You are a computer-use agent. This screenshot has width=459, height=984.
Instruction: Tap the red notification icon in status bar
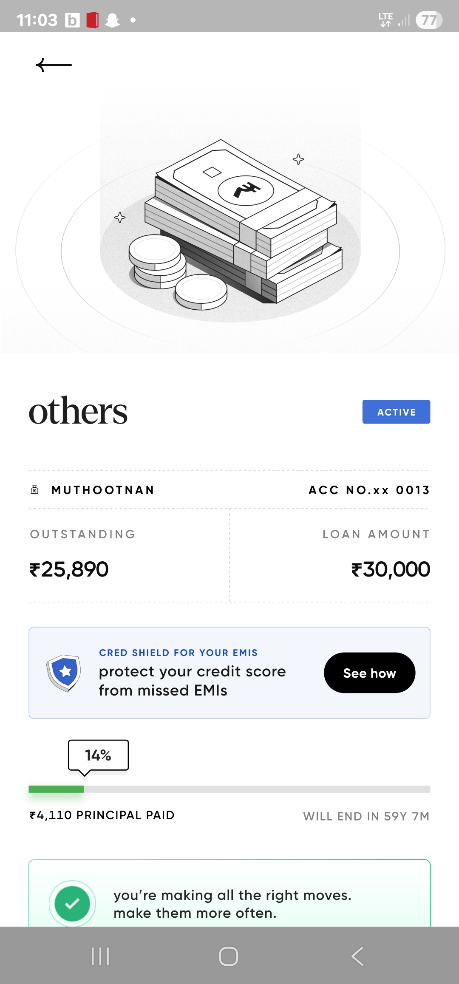click(x=92, y=20)
